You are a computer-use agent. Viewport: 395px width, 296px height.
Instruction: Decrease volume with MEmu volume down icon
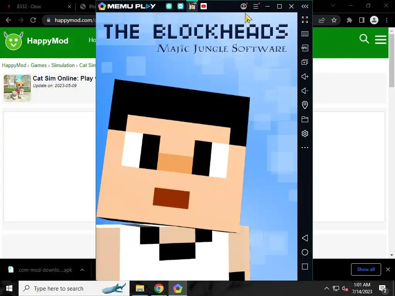point(305,91)
